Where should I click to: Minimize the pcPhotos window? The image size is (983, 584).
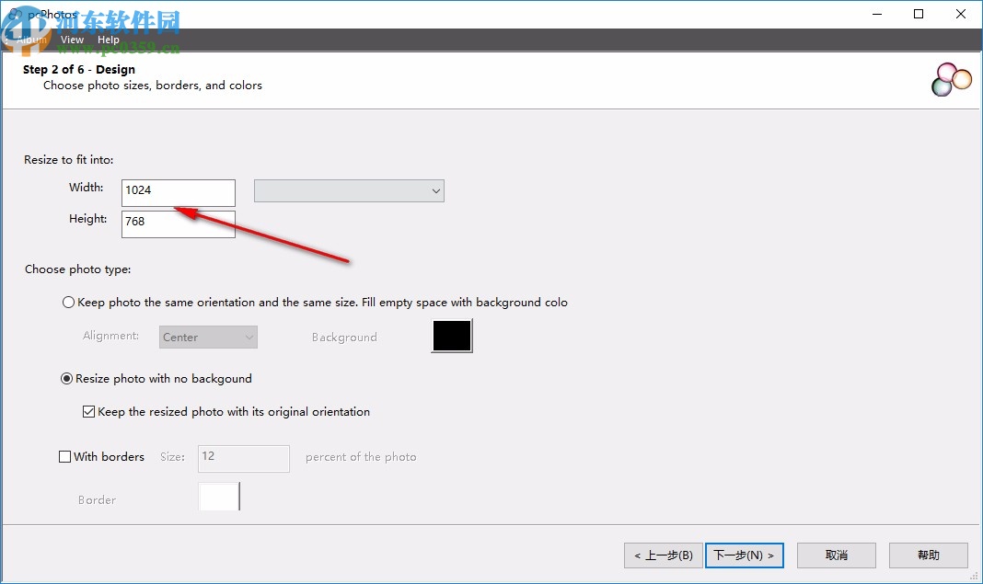[x=877, y=14]
